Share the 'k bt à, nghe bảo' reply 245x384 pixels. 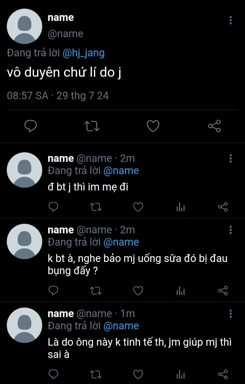pos(223,290)
